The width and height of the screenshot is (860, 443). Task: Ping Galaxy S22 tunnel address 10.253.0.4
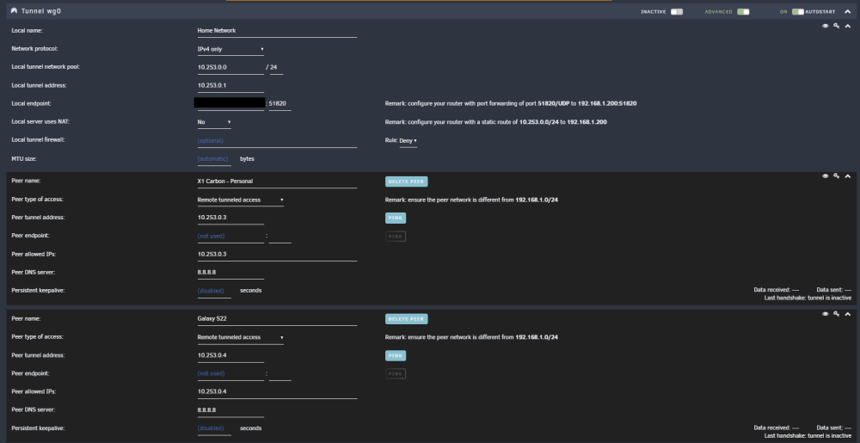tap(396, 356)
